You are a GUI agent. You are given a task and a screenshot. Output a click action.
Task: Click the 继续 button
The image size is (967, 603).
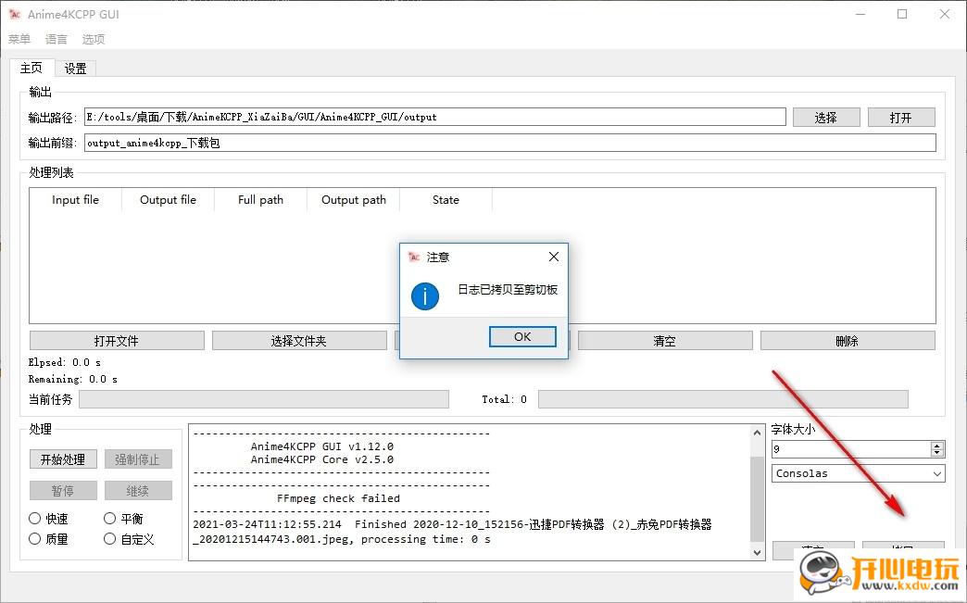click(x=137, y=491)
